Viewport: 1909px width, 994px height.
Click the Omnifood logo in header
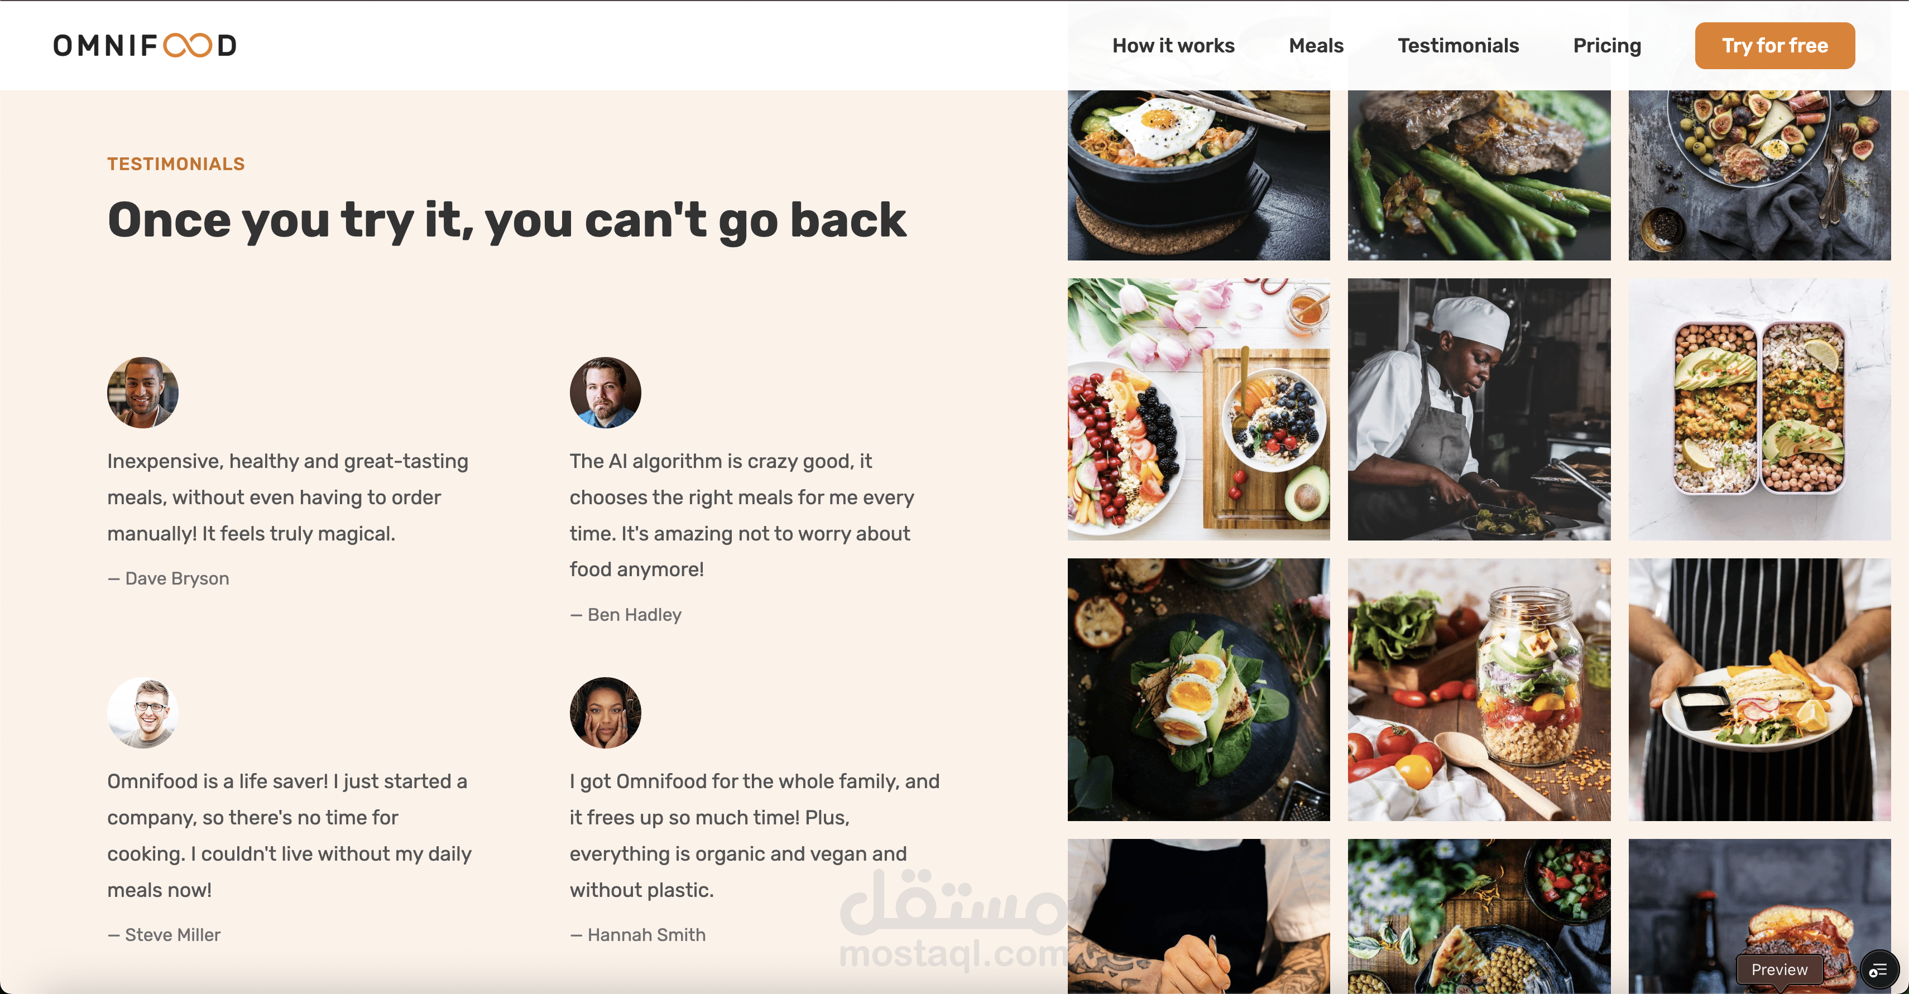(x=145, y=45)
